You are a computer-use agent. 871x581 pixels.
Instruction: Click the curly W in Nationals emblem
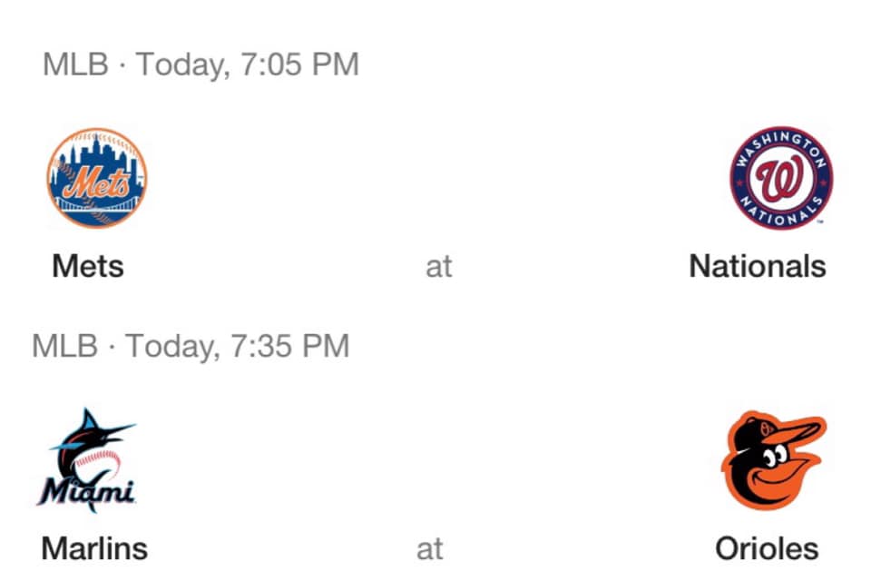point(780,178)
